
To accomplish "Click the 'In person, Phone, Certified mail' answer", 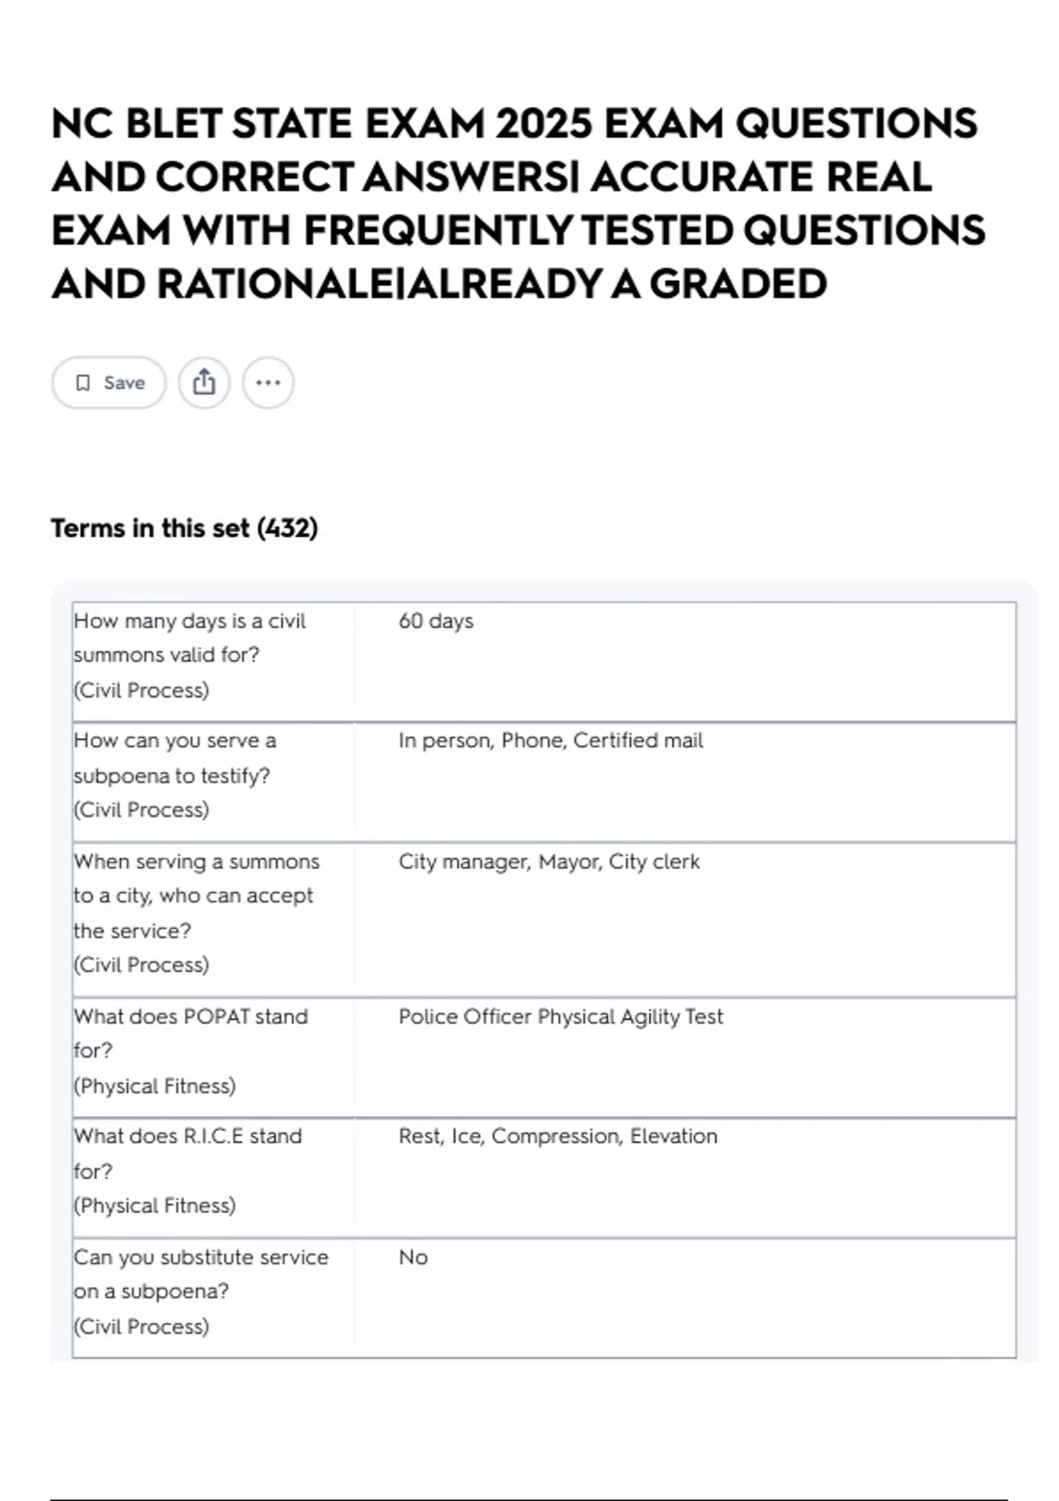I will [x=551, y=741].
